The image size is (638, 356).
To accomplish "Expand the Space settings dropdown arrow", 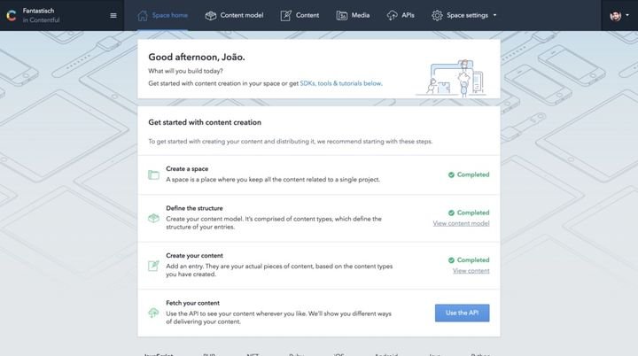I will coord(494,16).
